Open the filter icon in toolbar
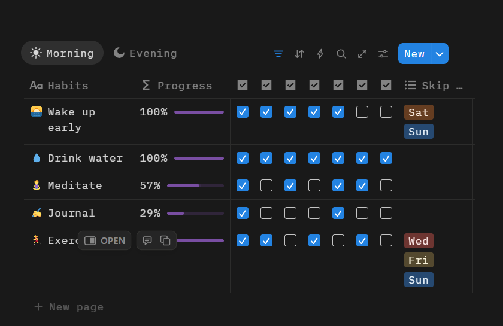This screenshot has height=326, width=503. pos(278,54)
